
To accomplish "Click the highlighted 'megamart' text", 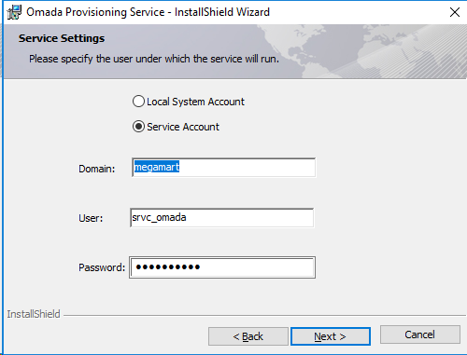I will click(157, 167).
